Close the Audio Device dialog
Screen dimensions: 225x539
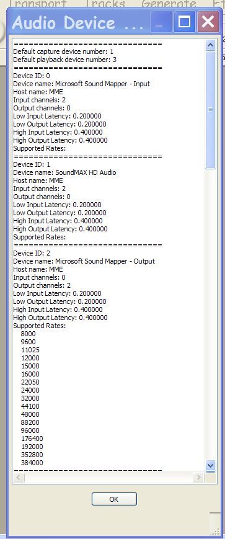[x=208, y=22]
